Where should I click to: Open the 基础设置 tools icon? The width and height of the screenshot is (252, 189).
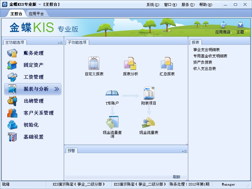pos(12,137)
